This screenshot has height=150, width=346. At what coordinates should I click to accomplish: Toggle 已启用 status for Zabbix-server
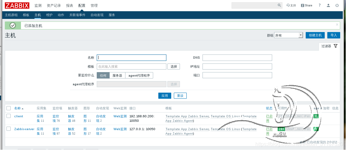(x=269, y=131)
